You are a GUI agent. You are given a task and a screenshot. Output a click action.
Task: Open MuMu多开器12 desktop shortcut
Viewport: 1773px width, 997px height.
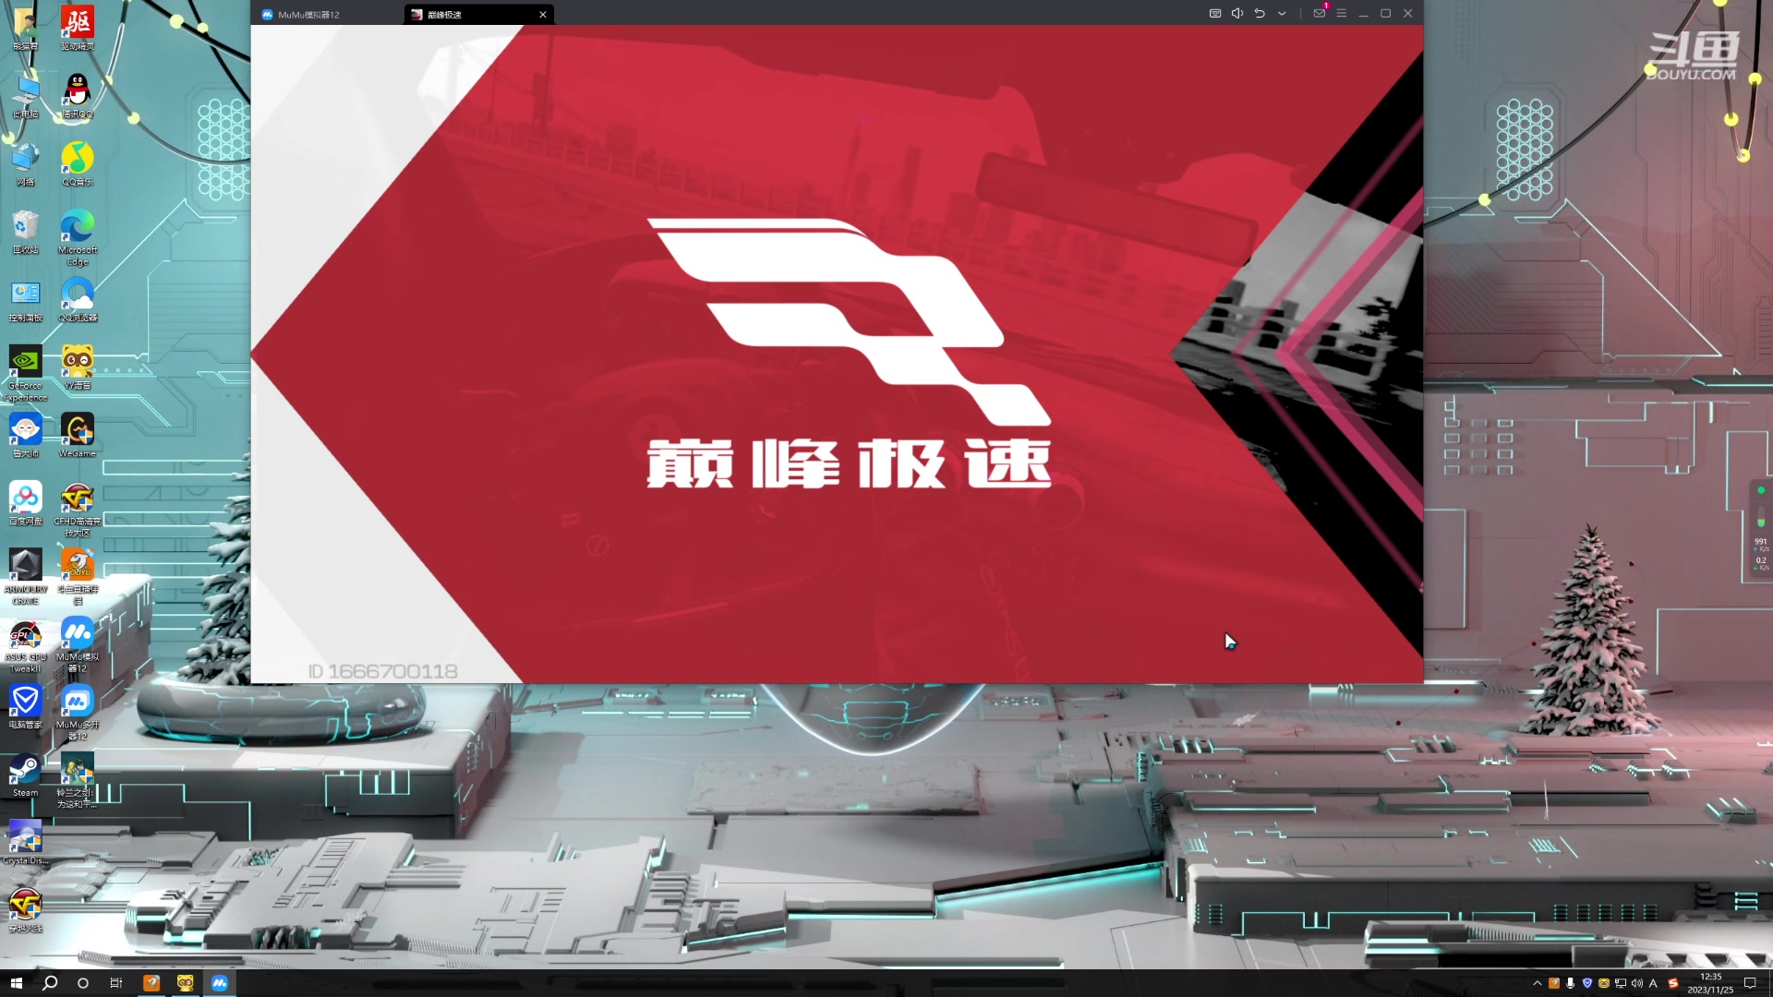[78, 713]
